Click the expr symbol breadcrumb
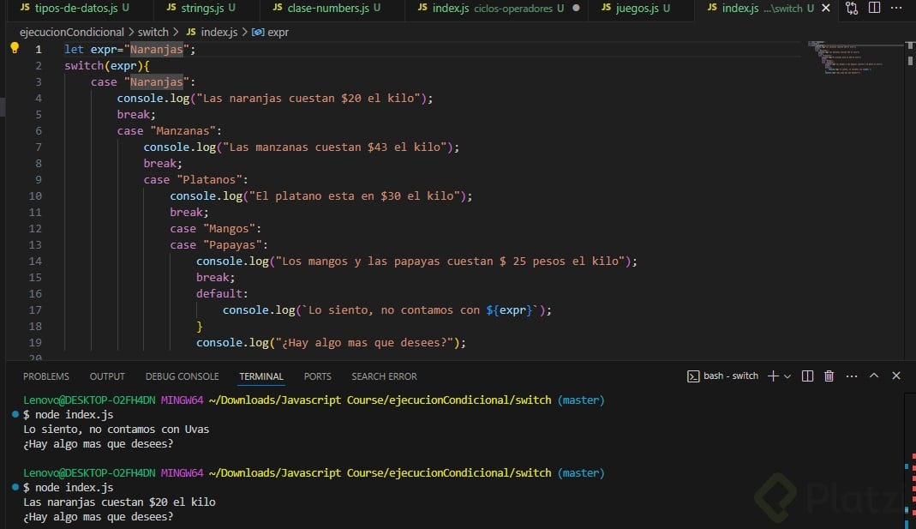 [271, 32]
